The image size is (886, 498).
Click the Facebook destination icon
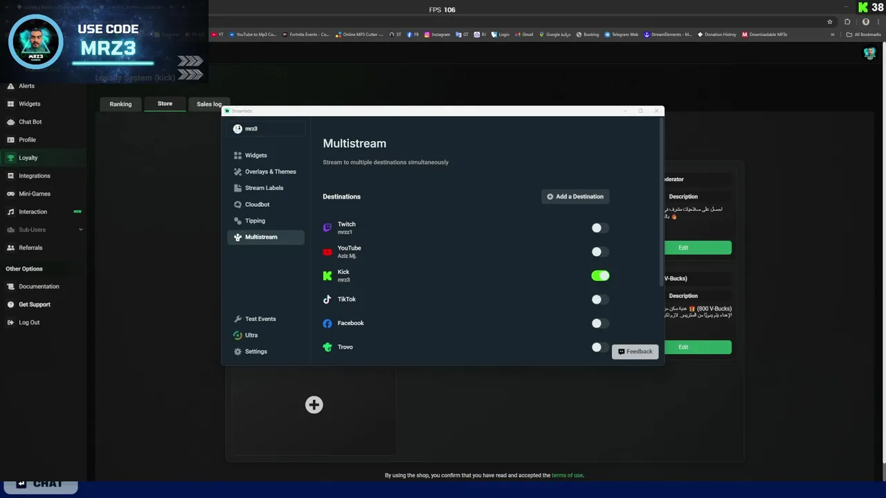[x=327, y=324]
